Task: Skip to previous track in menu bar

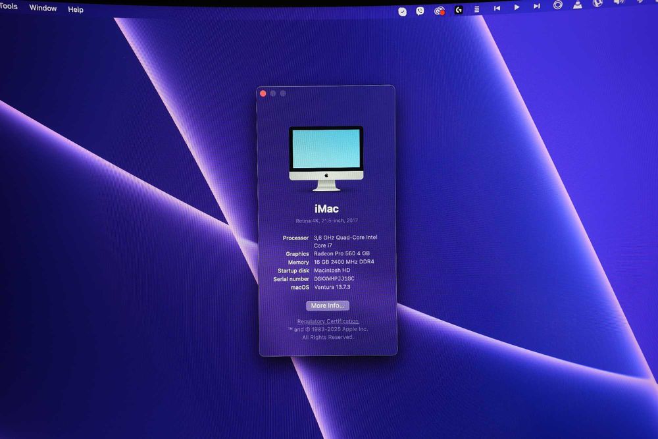Action: pyautogui.click(x=497, y=8)
